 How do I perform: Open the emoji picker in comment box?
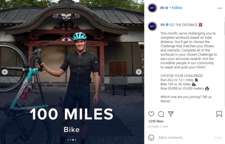point(151,138)
